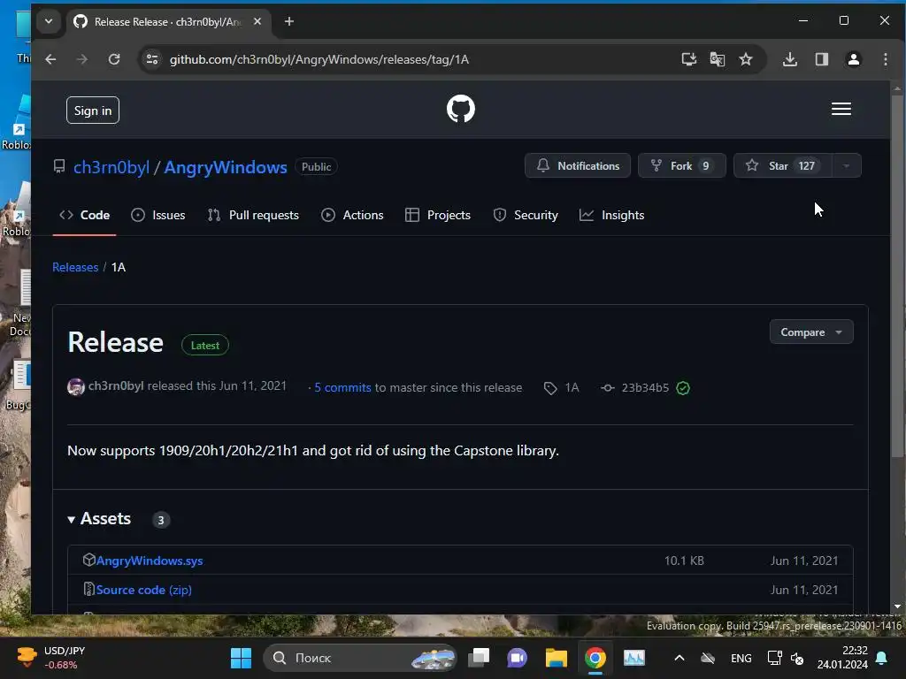Open the AngryWindows repository link
This screenshot has height=679, width=906.
[226, 167]
